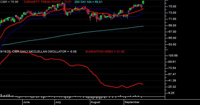Select the SUMMATION INDEX = 31.92 label
Viewport: 200px width, 105px height.
105,52
